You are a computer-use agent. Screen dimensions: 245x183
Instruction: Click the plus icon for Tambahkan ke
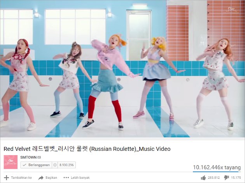tap(6, 178)
